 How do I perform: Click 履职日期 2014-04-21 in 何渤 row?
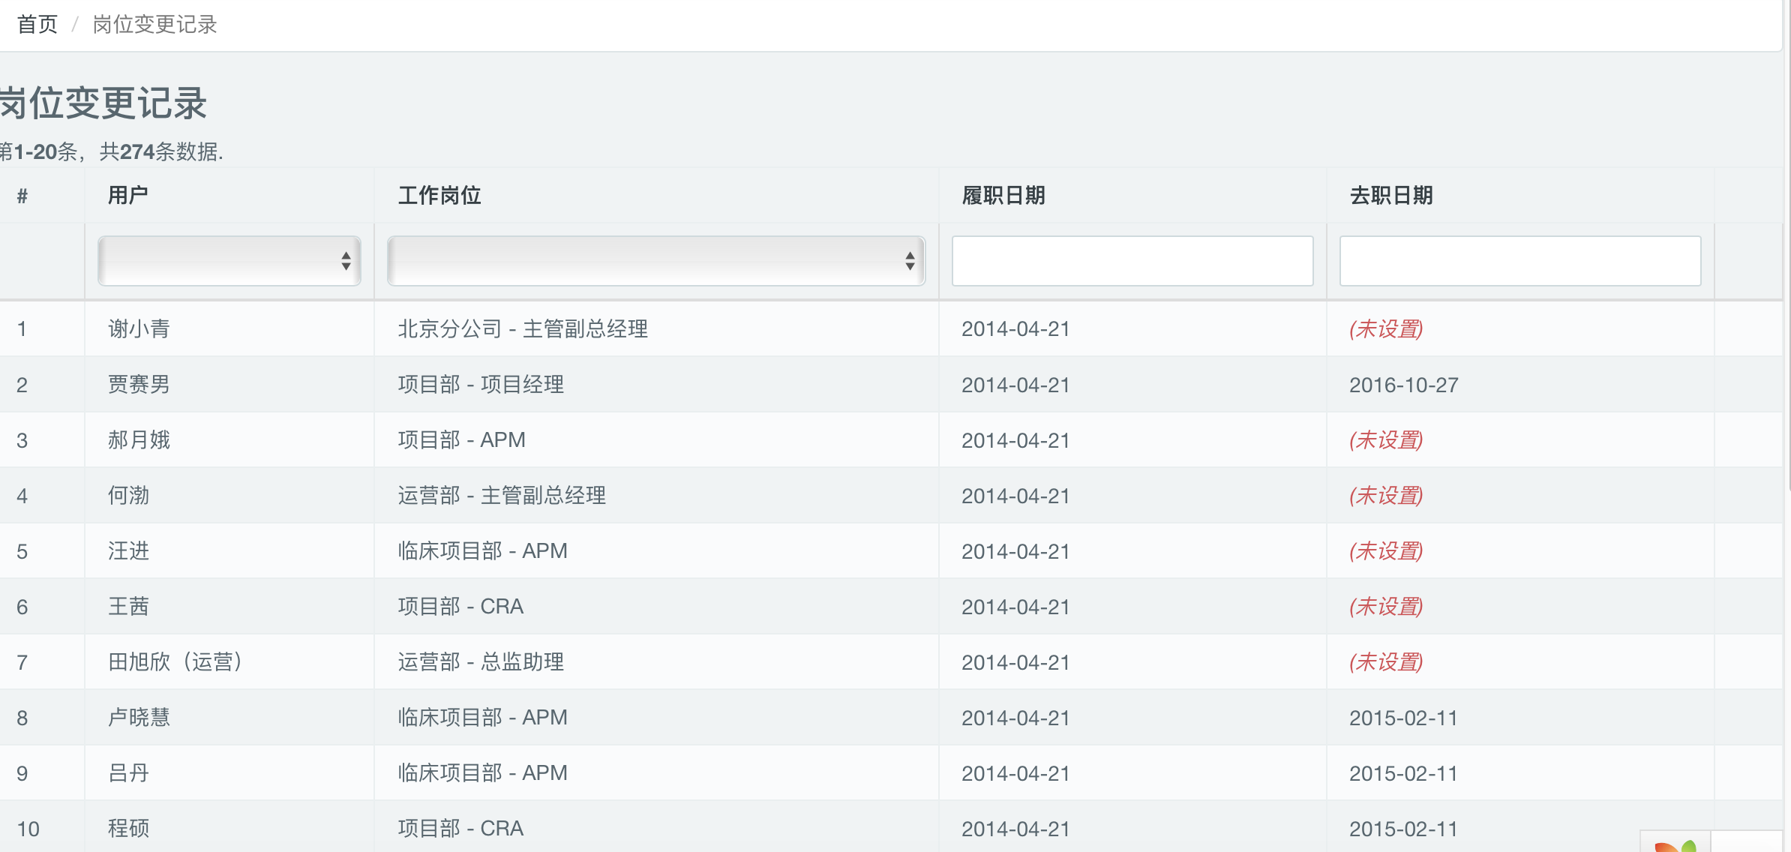tap(1015, 496)
